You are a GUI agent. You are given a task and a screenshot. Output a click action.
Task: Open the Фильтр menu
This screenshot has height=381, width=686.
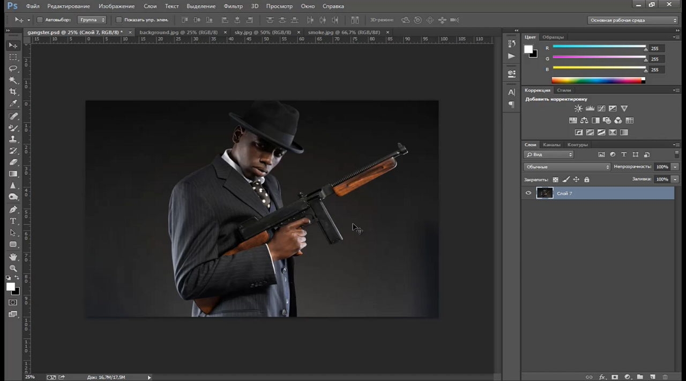pyautogui.click(x=233, y=6)
